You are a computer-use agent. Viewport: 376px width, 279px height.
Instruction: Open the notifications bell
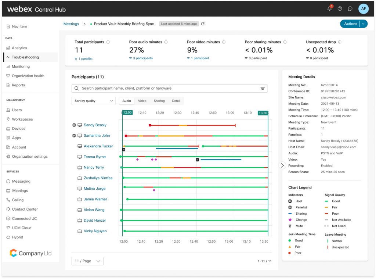(x=329, y=9)
